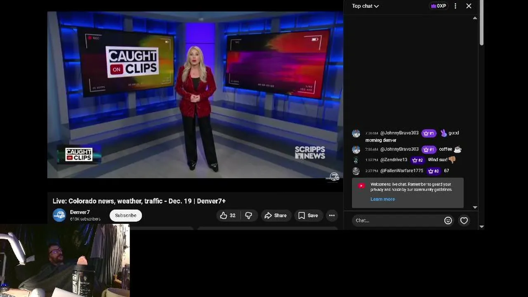This screenshot has width=528, height=297.
Task: Select @FallenWarfare1775 chat message
Action: coord(411,171)
